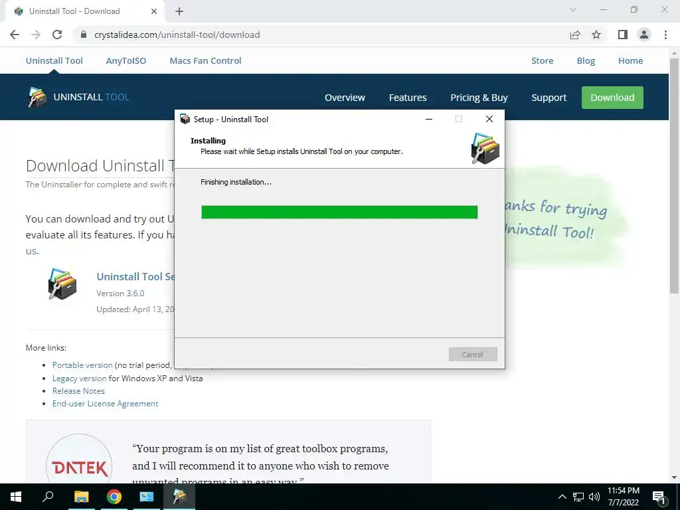Reload the page with refresh icon
The image size is (680, 510).
pyautogui.click(x=57, y=35)
